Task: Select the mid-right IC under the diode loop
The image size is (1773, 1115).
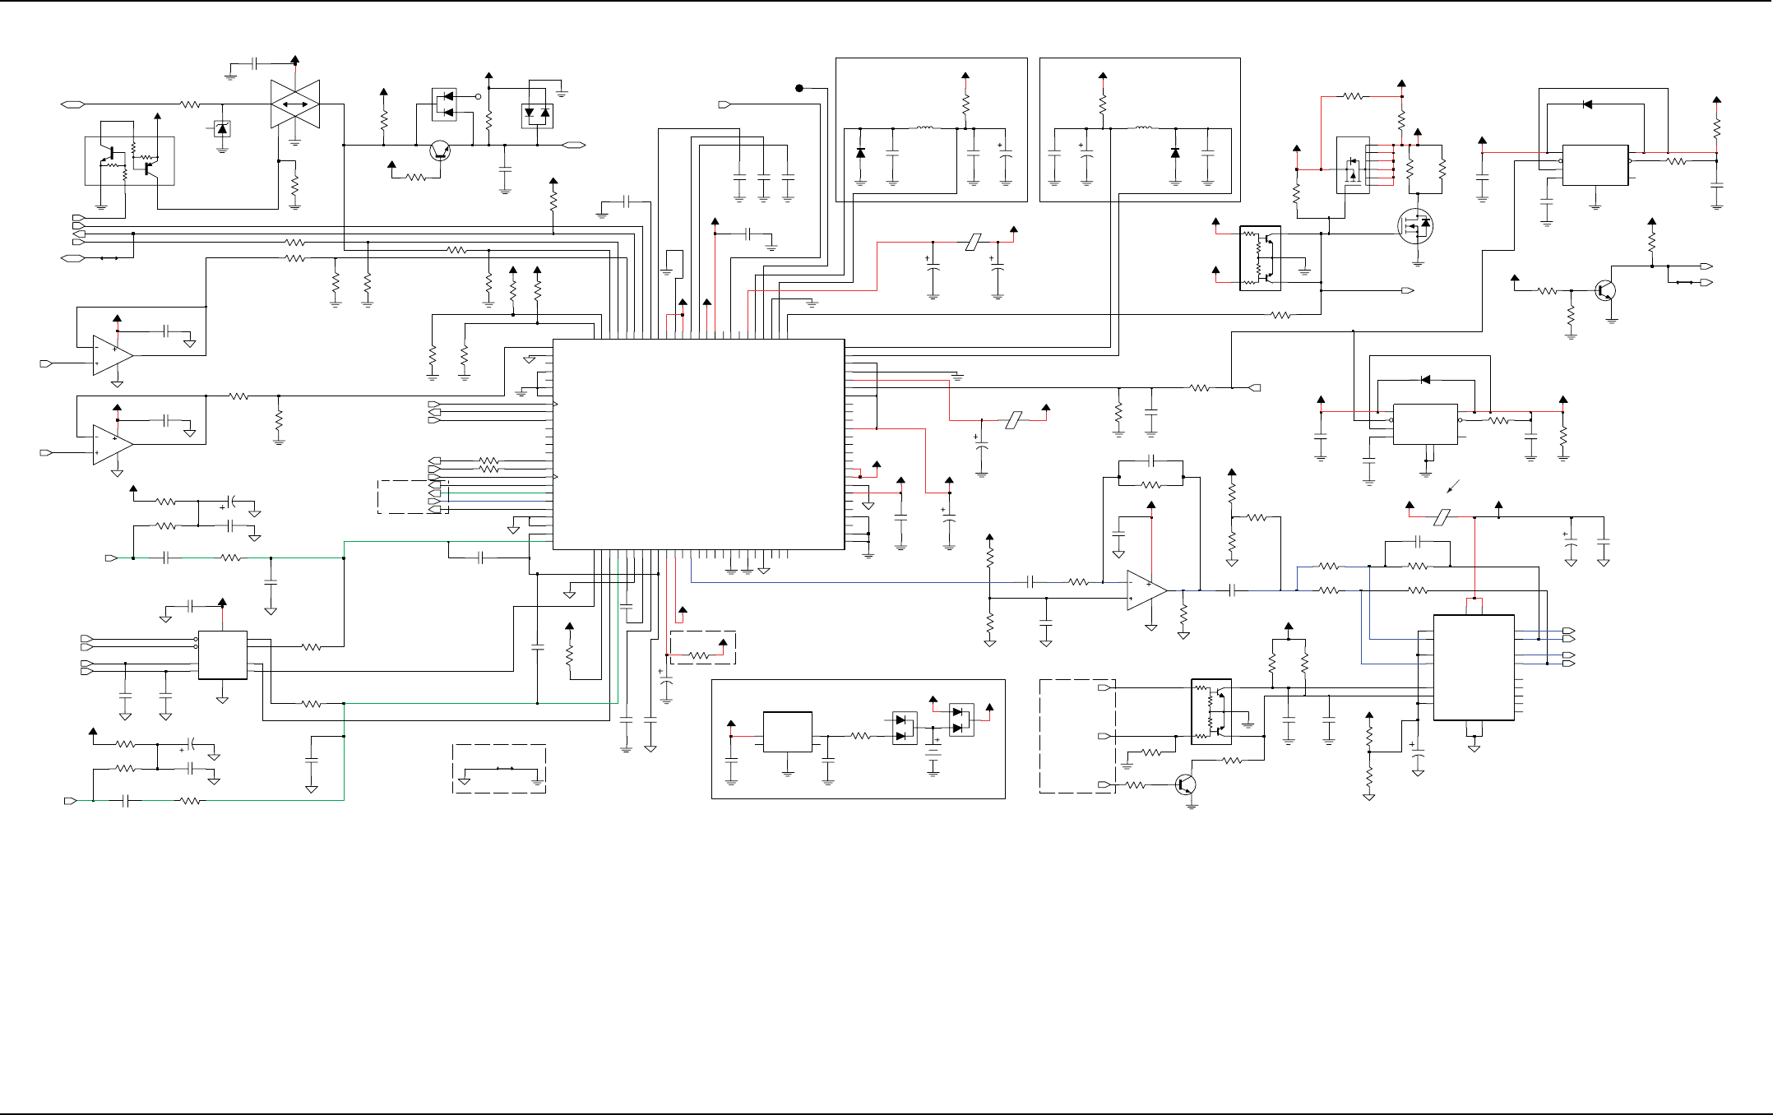Action: coord(1425,424)
